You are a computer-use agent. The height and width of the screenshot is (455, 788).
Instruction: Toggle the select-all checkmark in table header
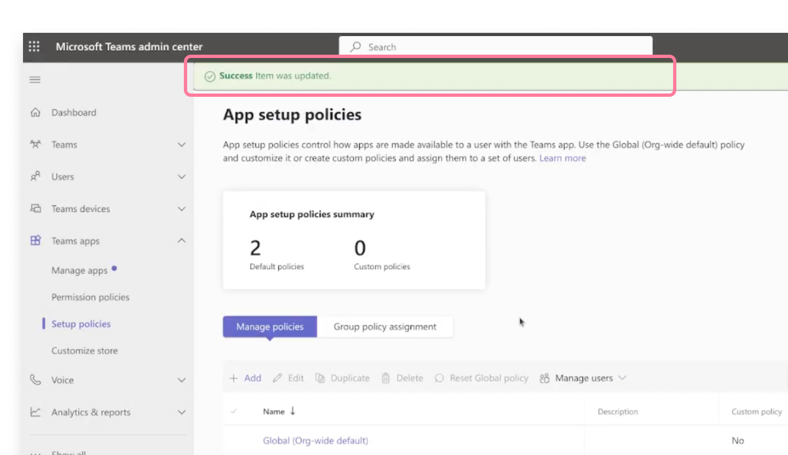pos(234,411)
